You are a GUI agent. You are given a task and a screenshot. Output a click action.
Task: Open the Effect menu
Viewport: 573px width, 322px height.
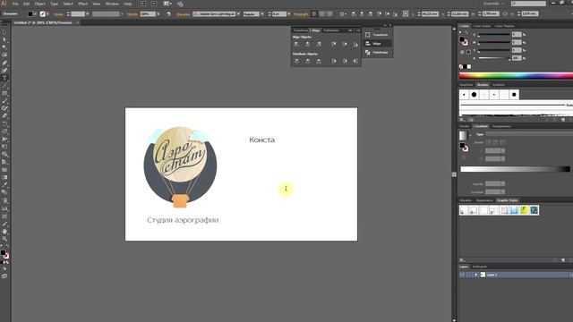tap(82, 4)
